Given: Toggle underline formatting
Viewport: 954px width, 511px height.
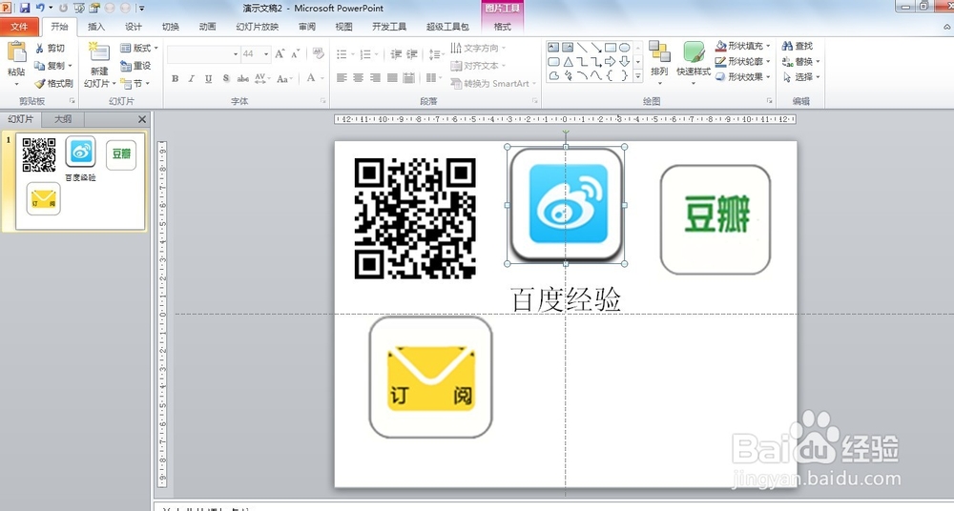Looking at the screenshot, I should click(209, 78).
